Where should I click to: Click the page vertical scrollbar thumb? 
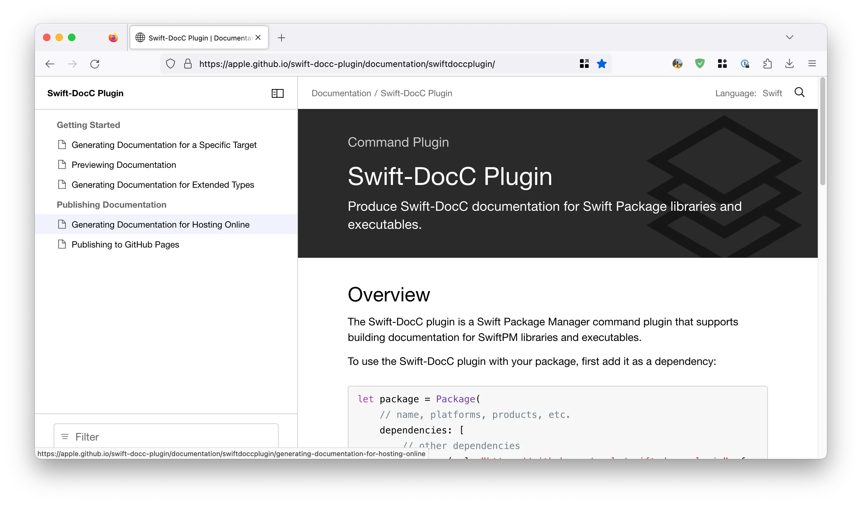(822, 132)
